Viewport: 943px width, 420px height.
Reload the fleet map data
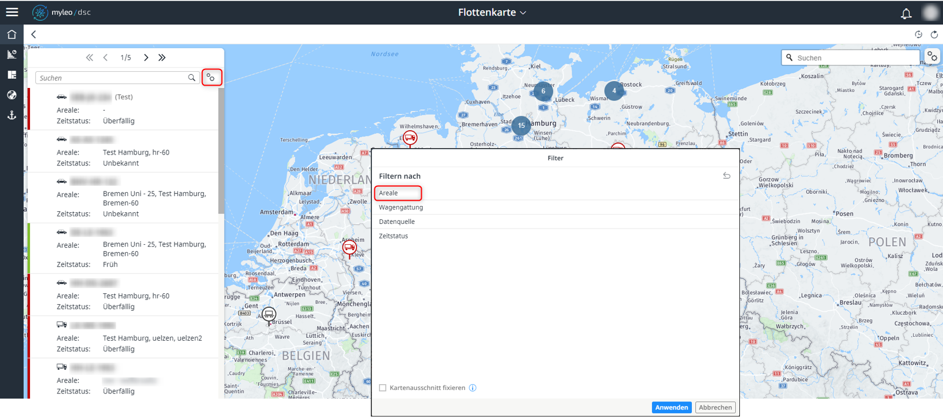(x=934, y=34)
